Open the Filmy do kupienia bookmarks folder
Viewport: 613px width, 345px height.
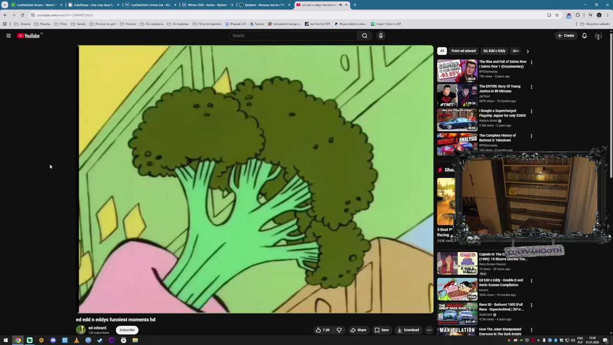[x=207, y=24]
